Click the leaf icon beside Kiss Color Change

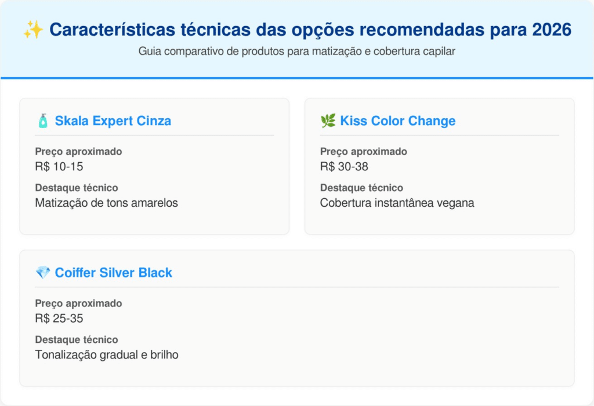coord(328,120)
